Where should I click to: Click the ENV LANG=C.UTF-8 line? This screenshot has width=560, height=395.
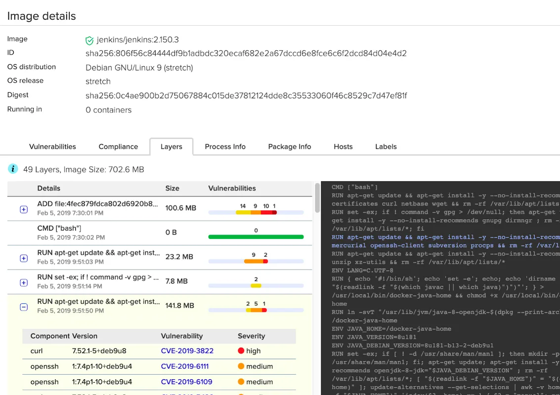pyautogui.click(x=362, y=271)
